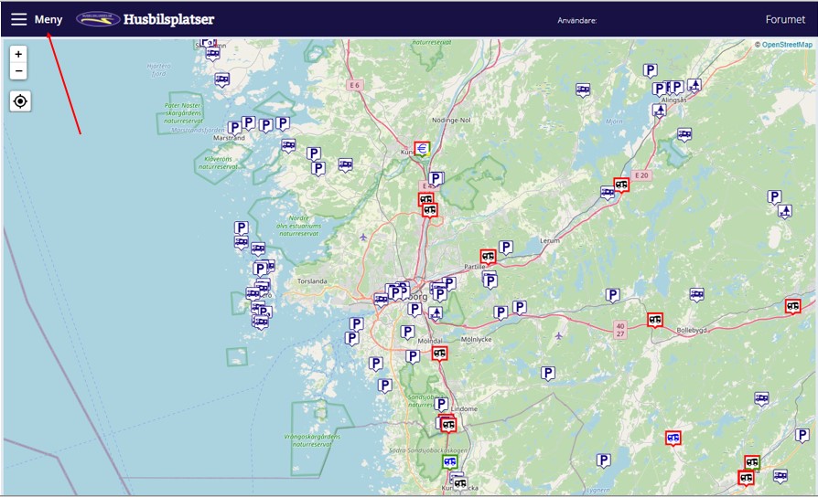Open the OpenStreetMap attribution link

click(786, 44)
